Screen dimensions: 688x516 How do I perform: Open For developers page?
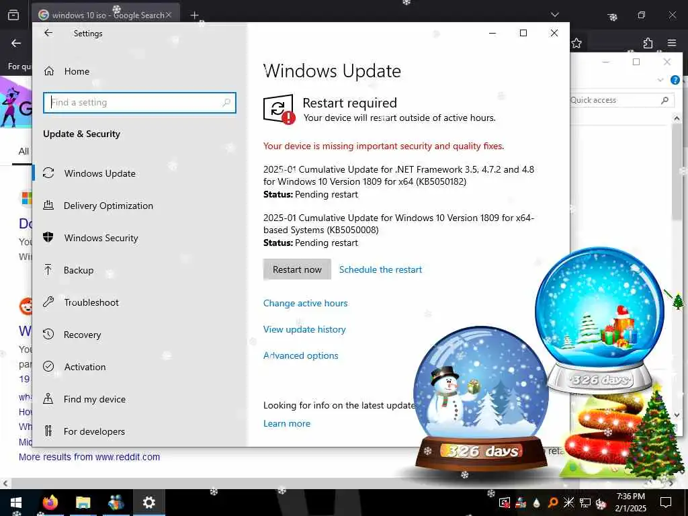[x=94, y=431]
